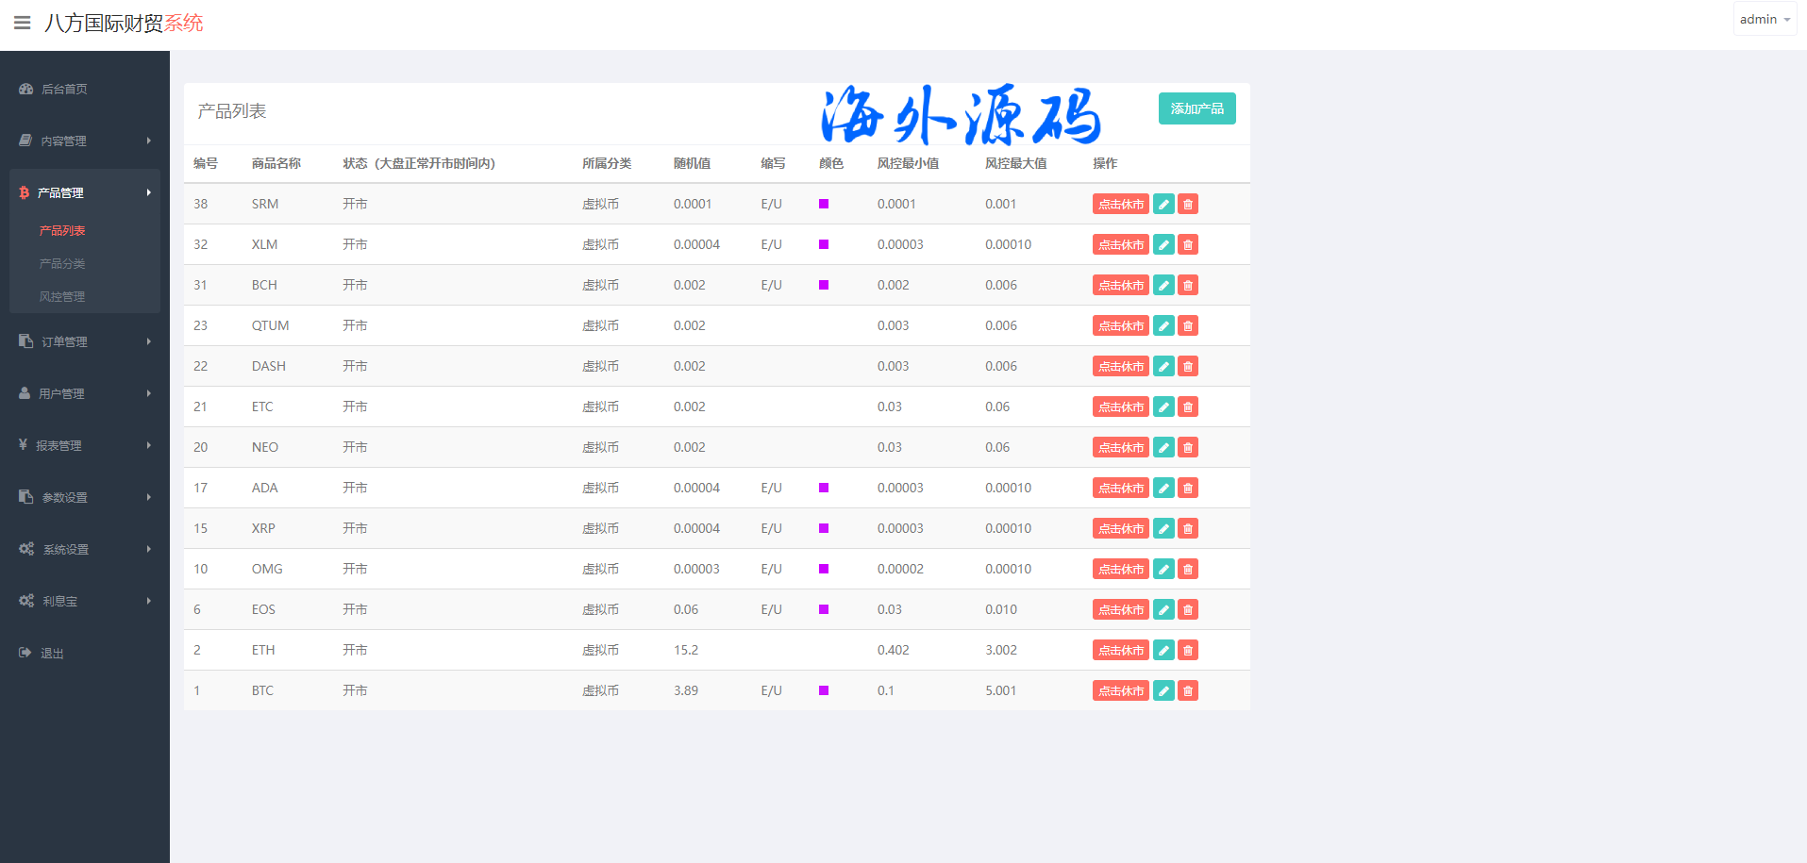Viewport: 1807px width, 863px height.
Task: Go to 后台首页 in sidebar
Action: (64, 89)
